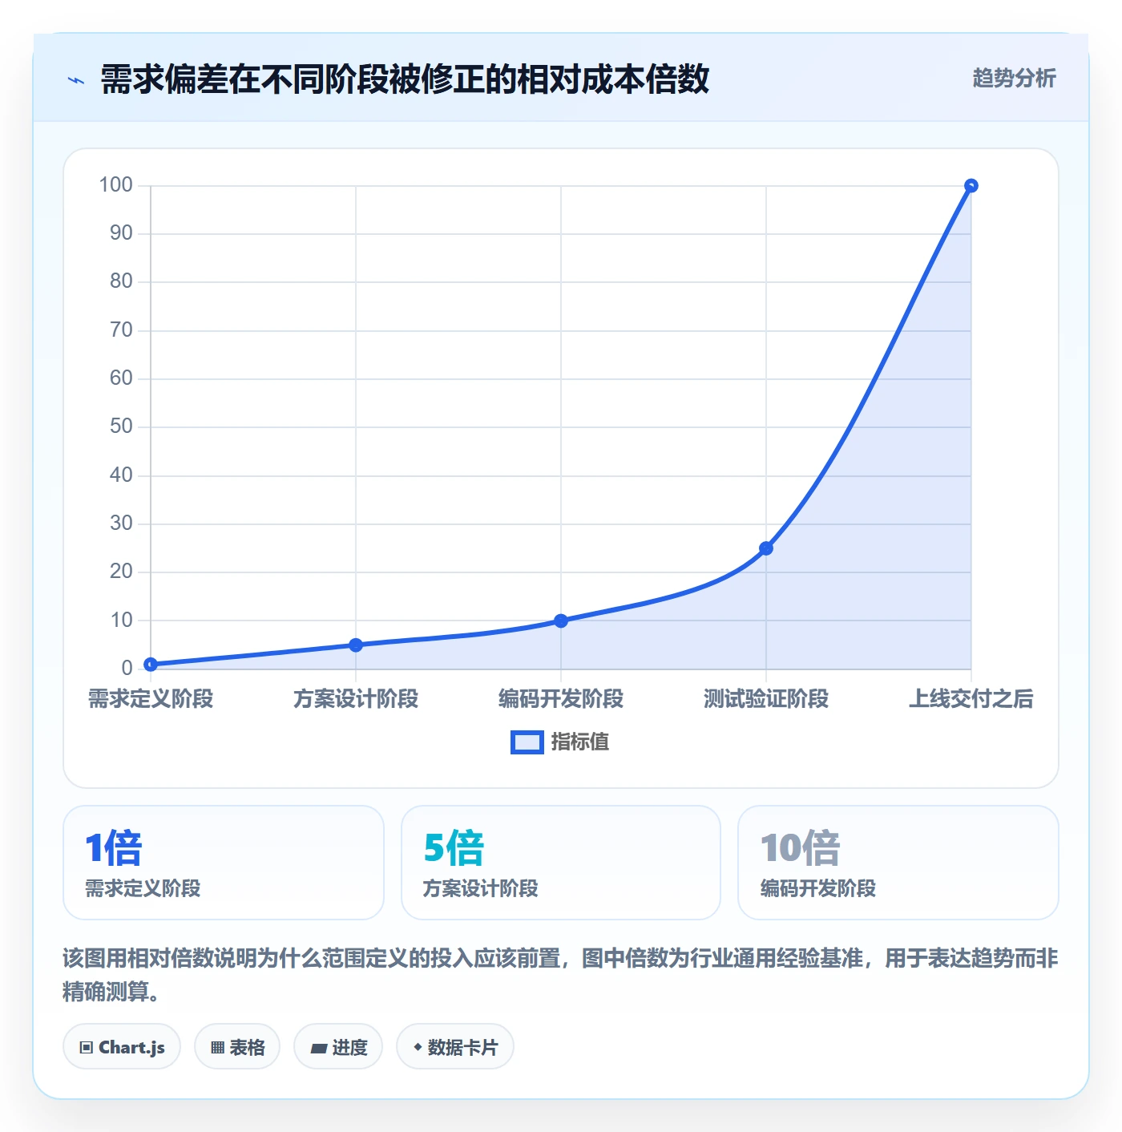1122x1132 pixels.
Task: Click the y-axis value 50
Action: (121, 427)
